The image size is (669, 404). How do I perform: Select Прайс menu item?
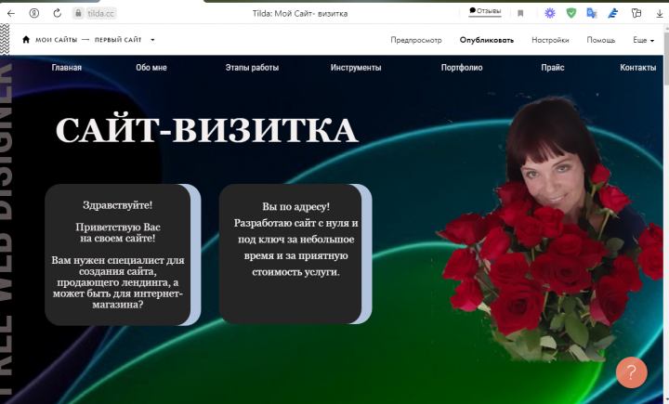[x=553, y=68]
